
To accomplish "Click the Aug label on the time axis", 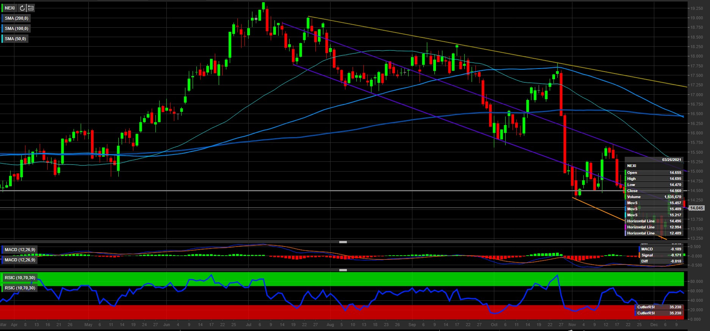I will coord(330,325).
